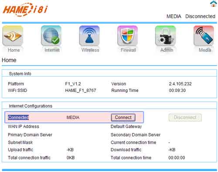Click the WAN IP Address label
This screenshot has width=218, height=172.
click(x=24, y=126)
